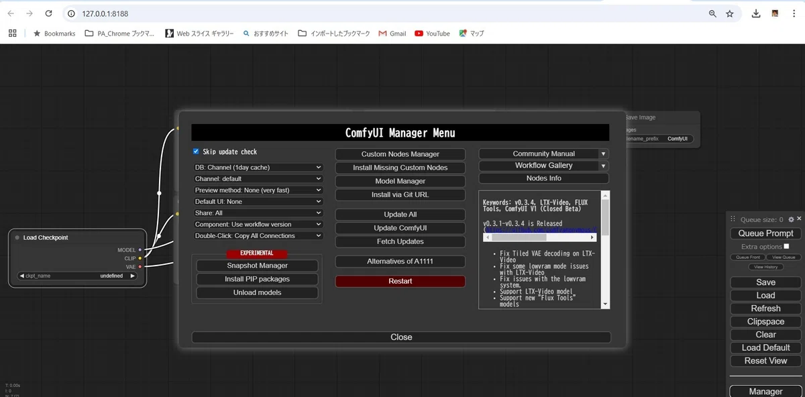Open the マップ bookmark
This screenshot has height=397, width=805.
472,34
